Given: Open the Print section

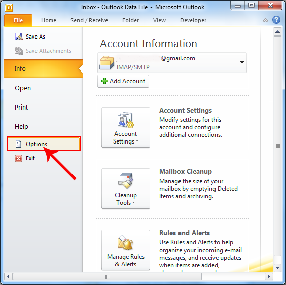Looking at the screenshot, I should click(21, 107).
